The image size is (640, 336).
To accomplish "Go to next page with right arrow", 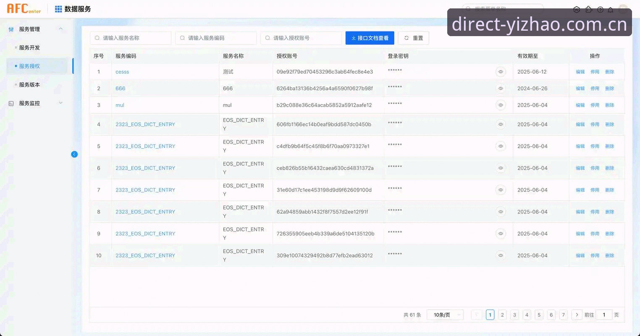I will tap(577, 315).
